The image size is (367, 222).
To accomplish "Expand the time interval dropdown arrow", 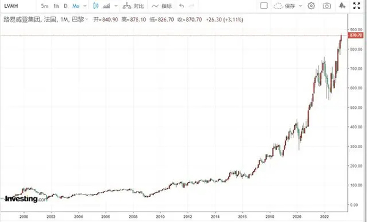I will (x=85, y=6).
